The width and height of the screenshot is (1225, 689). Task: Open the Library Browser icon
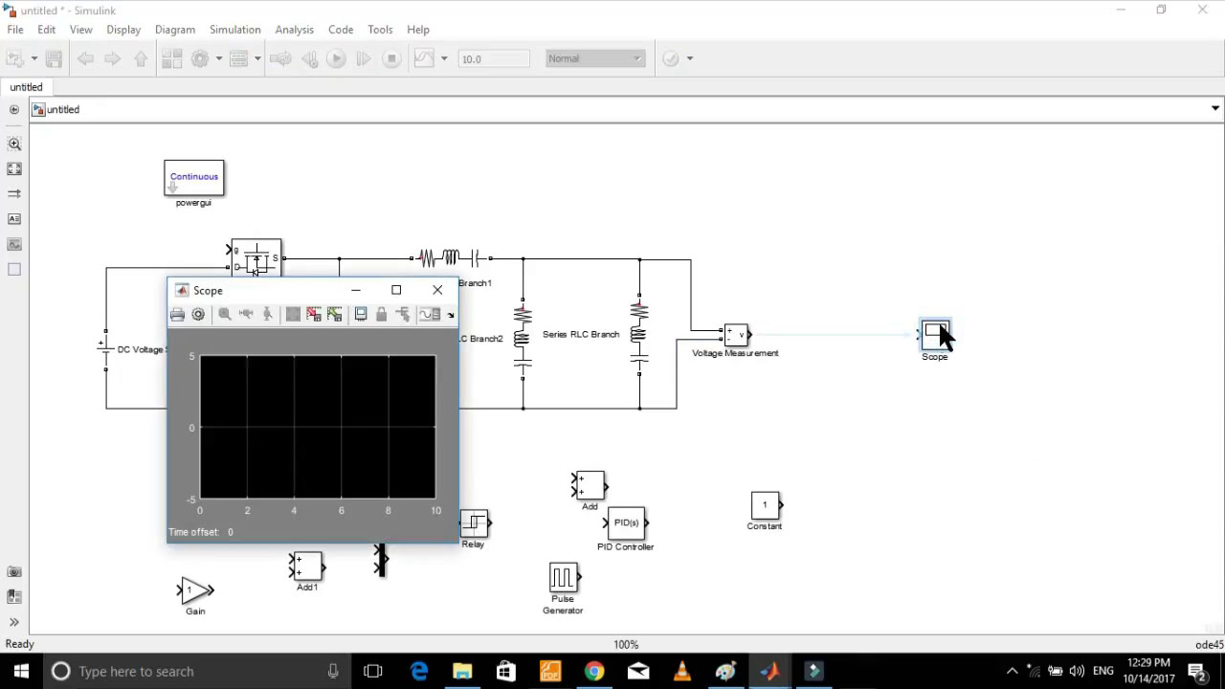coord(171,58)
